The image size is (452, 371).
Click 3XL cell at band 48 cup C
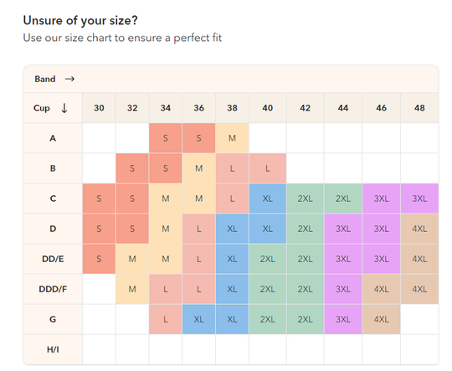(419, 198)
